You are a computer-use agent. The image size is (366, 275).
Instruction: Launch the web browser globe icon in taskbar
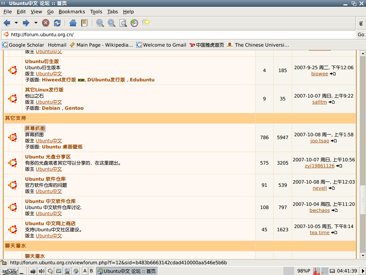click(x=75, y=271)
